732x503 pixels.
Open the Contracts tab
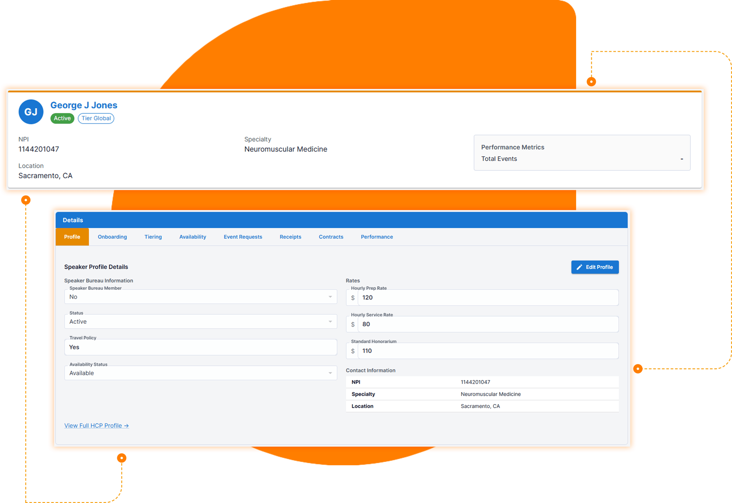331,237
